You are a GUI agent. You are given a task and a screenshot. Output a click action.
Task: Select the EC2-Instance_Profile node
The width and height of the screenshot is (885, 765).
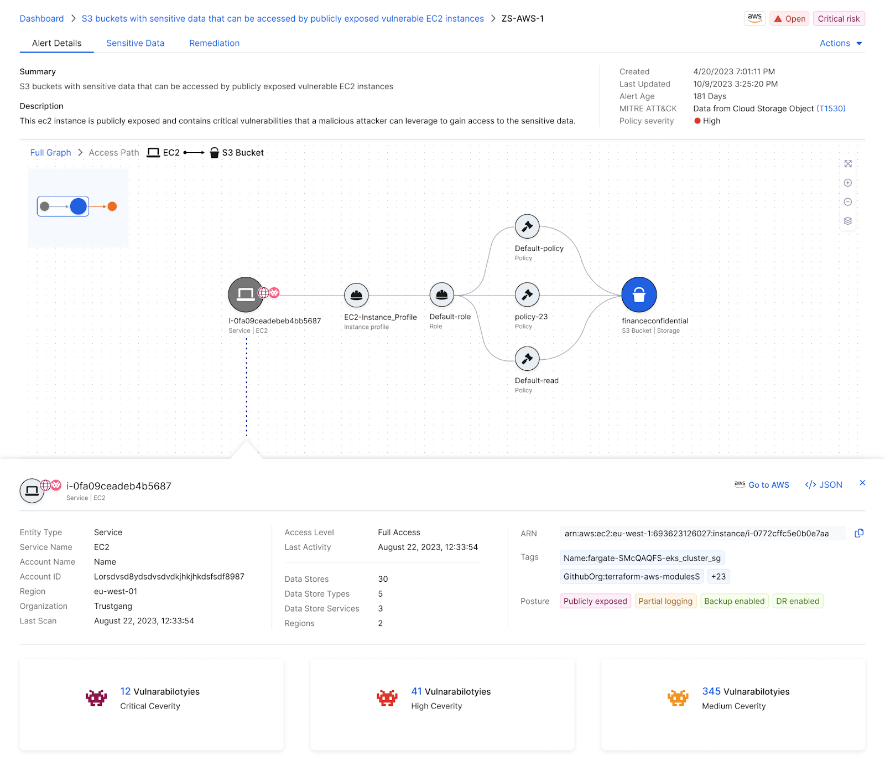click(356, 296)
